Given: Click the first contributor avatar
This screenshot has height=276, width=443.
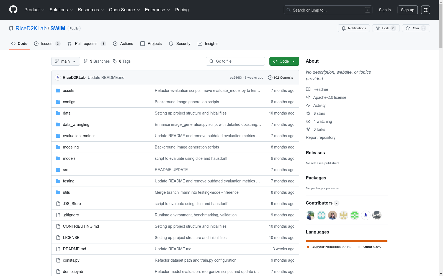Looking at the screenshot, I should pyautogui.click(x=310, y=215).
